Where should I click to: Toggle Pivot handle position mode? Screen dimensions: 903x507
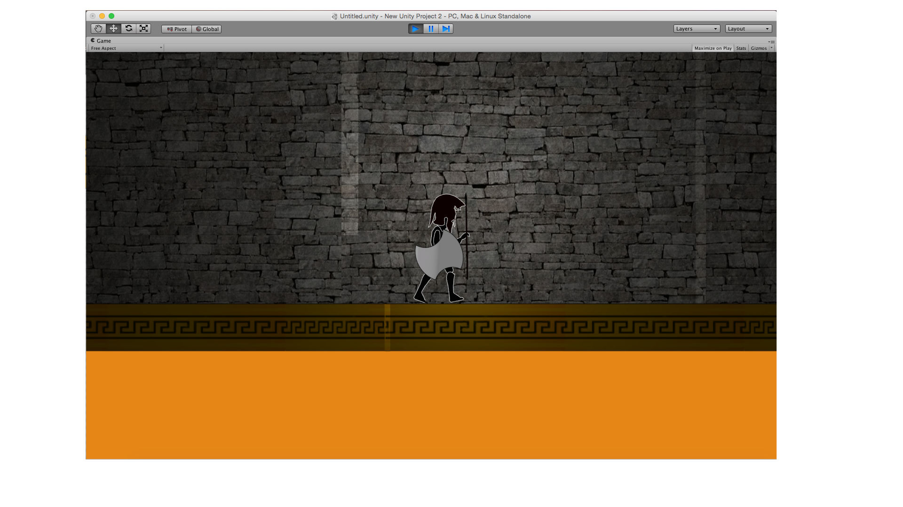pos(177,29)
